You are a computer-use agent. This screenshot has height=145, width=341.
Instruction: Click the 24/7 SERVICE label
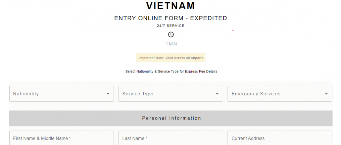pyautogui.click(x=171, y=25)
